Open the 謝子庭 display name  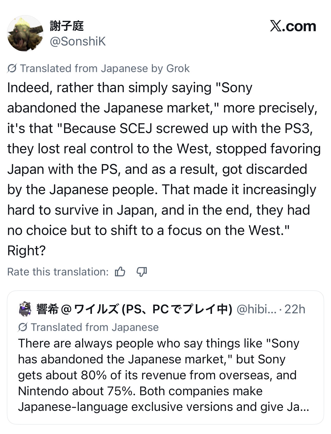click(x=67, y=26)
